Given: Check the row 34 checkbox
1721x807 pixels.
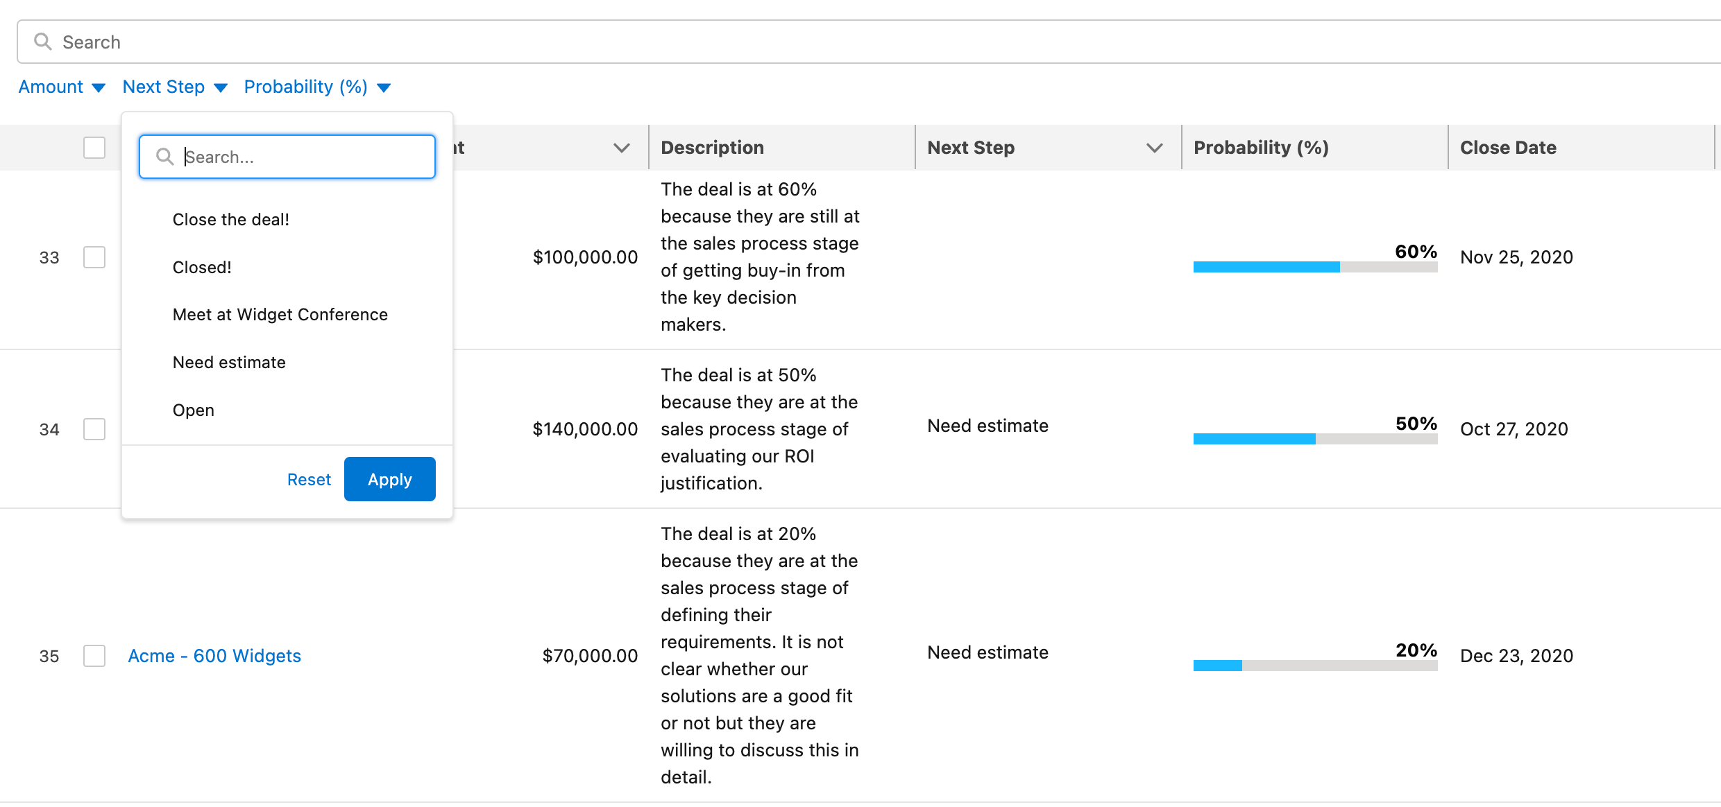Looking at the screenshot, I should click(94, 429).
